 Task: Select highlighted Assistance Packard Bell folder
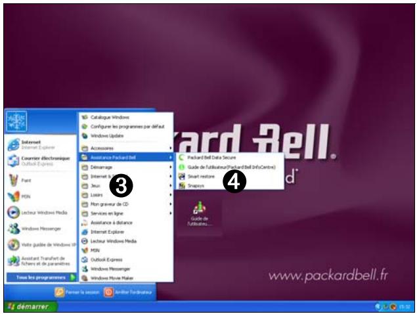(126, 158)
